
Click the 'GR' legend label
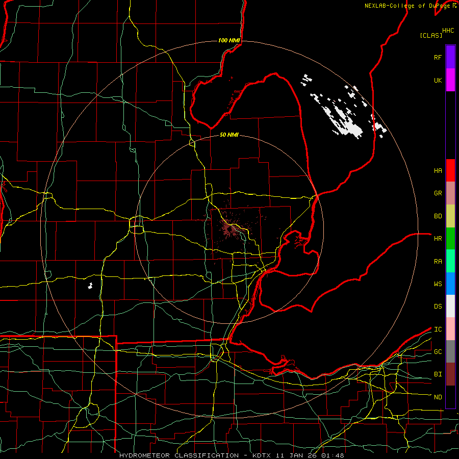tap(438, 193)
